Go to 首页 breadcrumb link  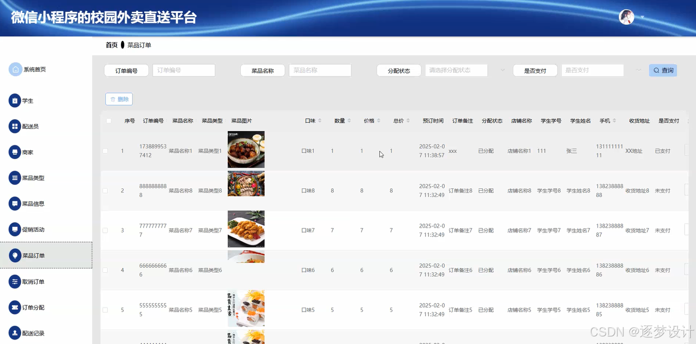[112, 45]
